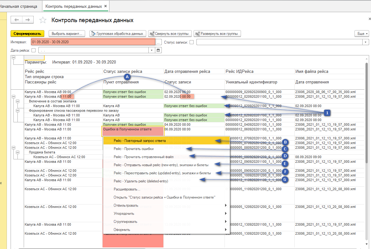Viewport: 371px width, 249px height.
Task: Add report to favorites with star icon
Action: click(43, 20)
